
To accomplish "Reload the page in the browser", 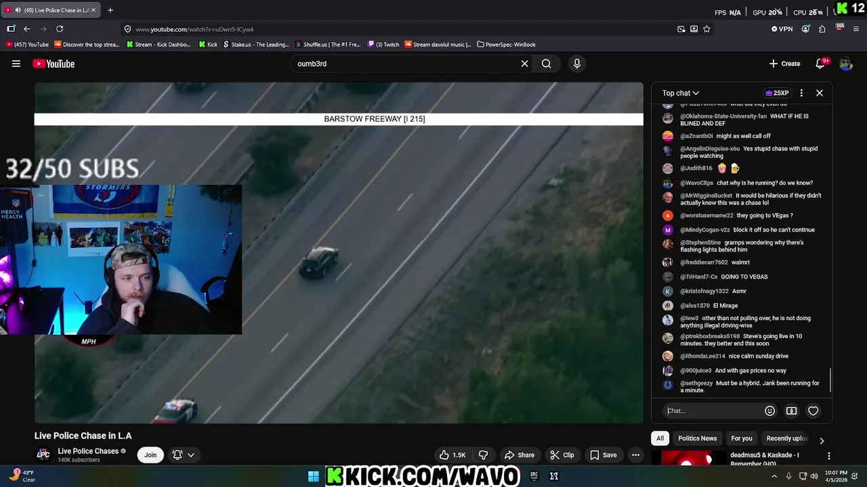I will [60, 29].
